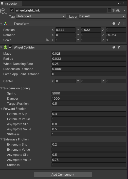Open the Transform help reference icon

click(114, 23)
